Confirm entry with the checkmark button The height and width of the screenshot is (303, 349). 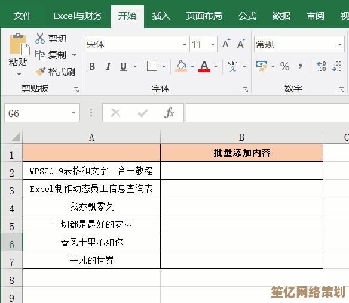pyautogui.click(x=143, y=113)
